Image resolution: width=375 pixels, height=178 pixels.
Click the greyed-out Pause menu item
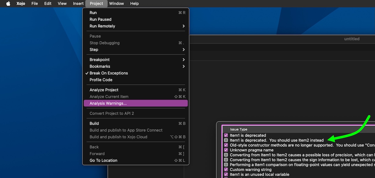click(x=136, y=36)
